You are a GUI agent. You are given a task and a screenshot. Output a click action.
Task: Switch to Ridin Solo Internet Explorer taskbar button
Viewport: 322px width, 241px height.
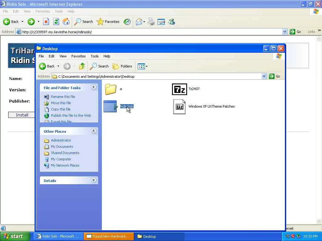[x=58, y=237]
